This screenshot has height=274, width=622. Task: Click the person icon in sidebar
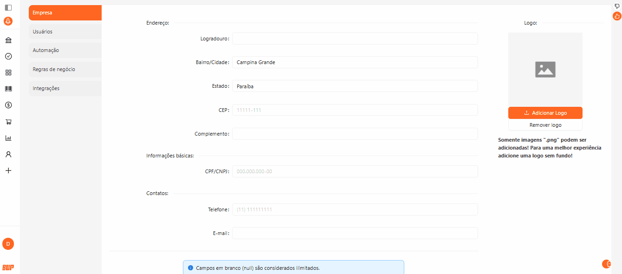pyautogui.click(x=8, y=154)
